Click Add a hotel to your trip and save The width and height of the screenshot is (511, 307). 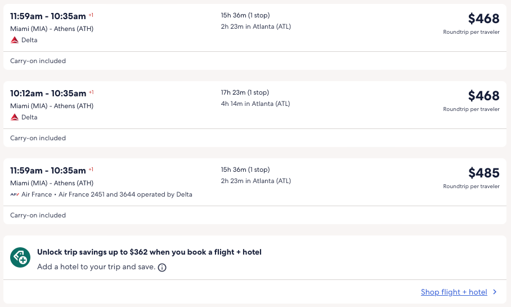click(x=96, y=267)
